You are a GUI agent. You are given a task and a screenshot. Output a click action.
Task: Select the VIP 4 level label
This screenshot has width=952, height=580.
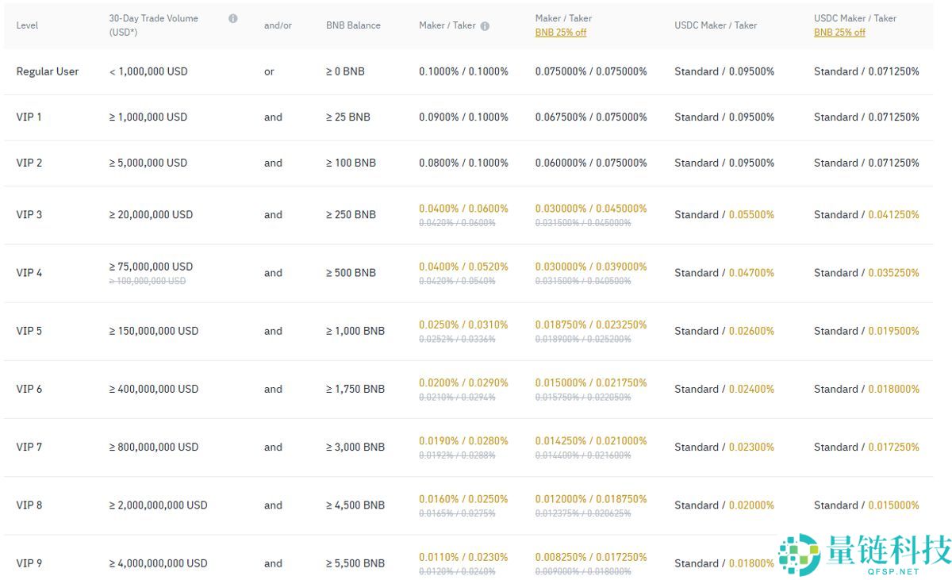pyautogui.click(x=29, y=273)
